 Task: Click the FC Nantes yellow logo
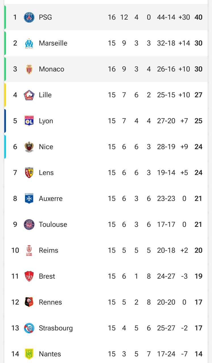click(29, 354)
